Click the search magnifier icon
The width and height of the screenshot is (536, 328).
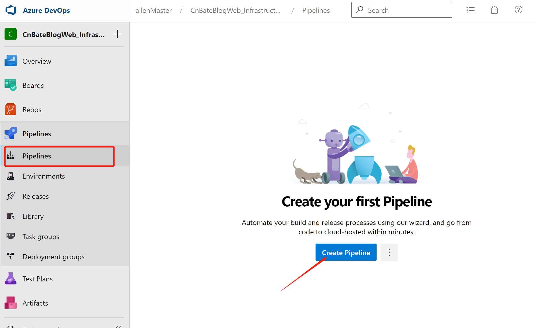(360, 10)
